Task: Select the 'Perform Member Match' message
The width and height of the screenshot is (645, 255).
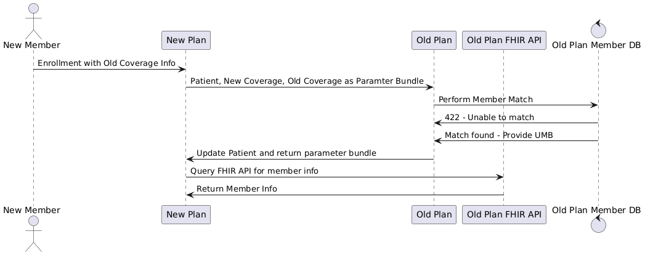Action: tap(485, 99)
